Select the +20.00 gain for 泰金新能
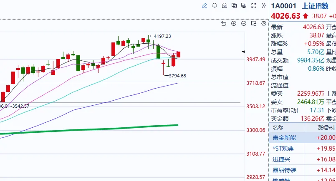The height and width of the screenshot is (181, 336). [326, 138]
